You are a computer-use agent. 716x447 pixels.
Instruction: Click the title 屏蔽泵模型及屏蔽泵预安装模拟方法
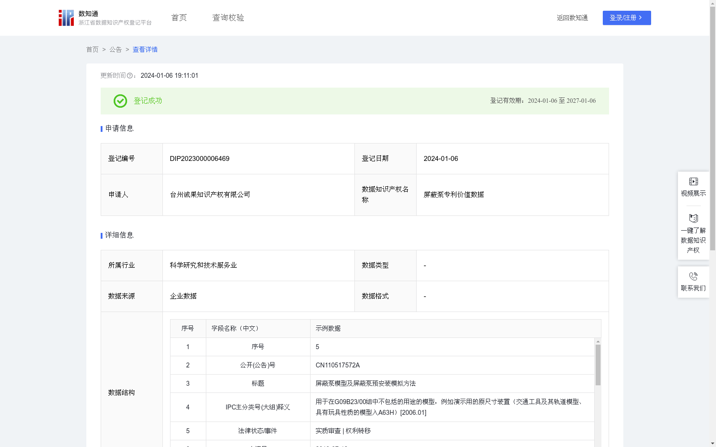point(366,384)
